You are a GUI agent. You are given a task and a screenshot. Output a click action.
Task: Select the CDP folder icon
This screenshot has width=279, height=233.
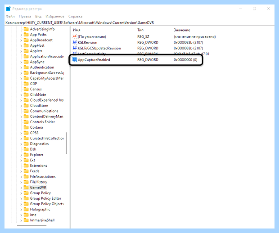(26, 84)
